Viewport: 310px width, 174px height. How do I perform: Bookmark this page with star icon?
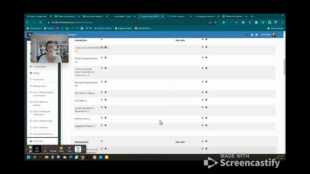coord(215,22)
